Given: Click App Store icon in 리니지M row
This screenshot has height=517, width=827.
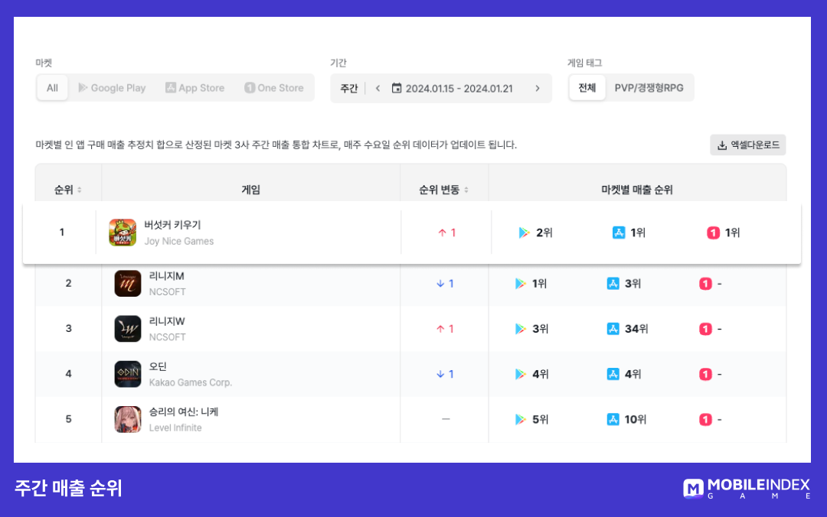Looking at the screenshot, I should pos(613,284).
